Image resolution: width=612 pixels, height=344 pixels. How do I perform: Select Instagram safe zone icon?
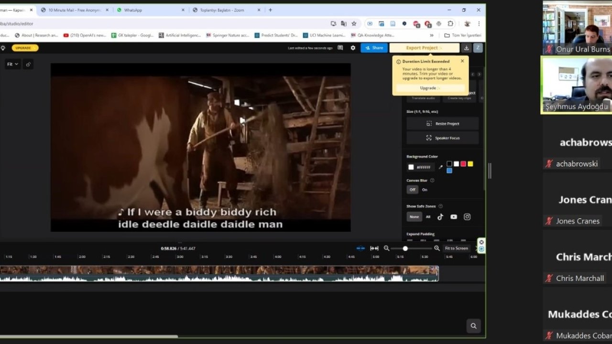pos(467,216)
